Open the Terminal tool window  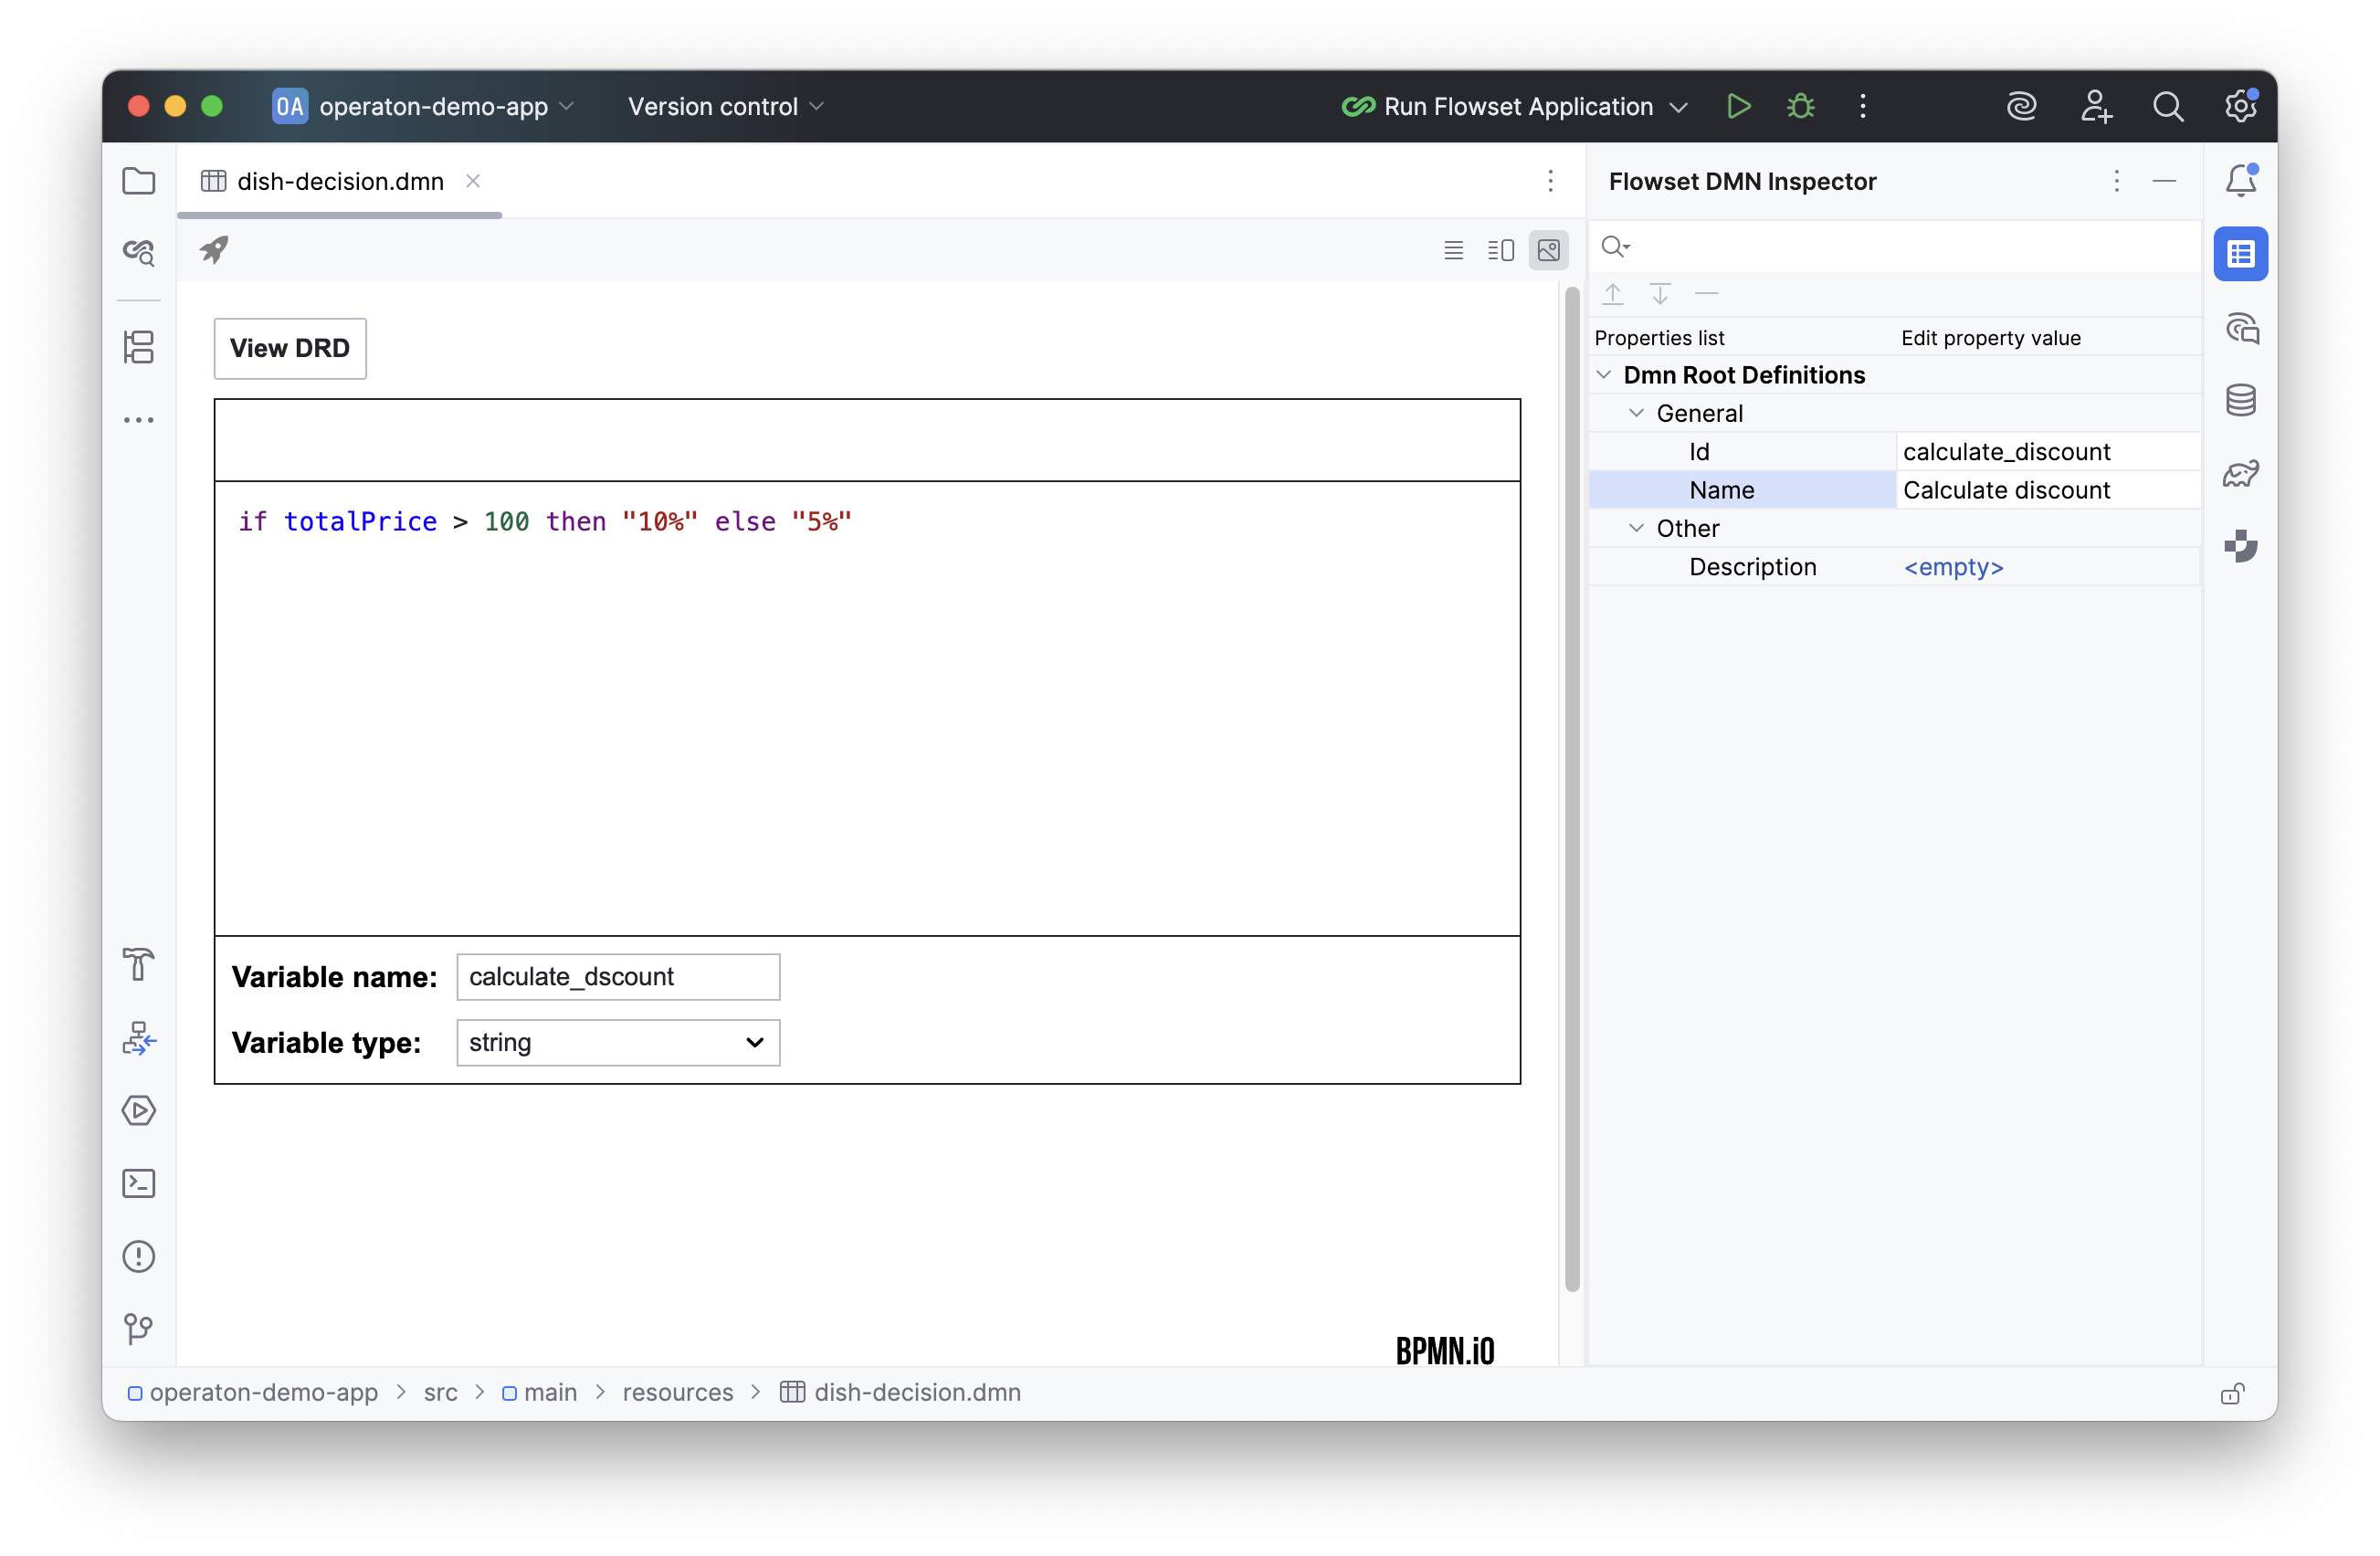coord(139,1183)
